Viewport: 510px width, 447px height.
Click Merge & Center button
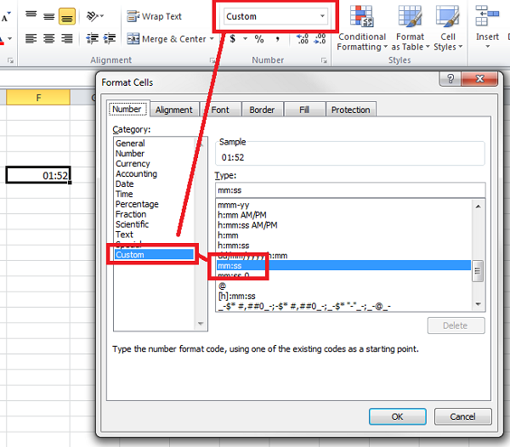coord(167,39)
